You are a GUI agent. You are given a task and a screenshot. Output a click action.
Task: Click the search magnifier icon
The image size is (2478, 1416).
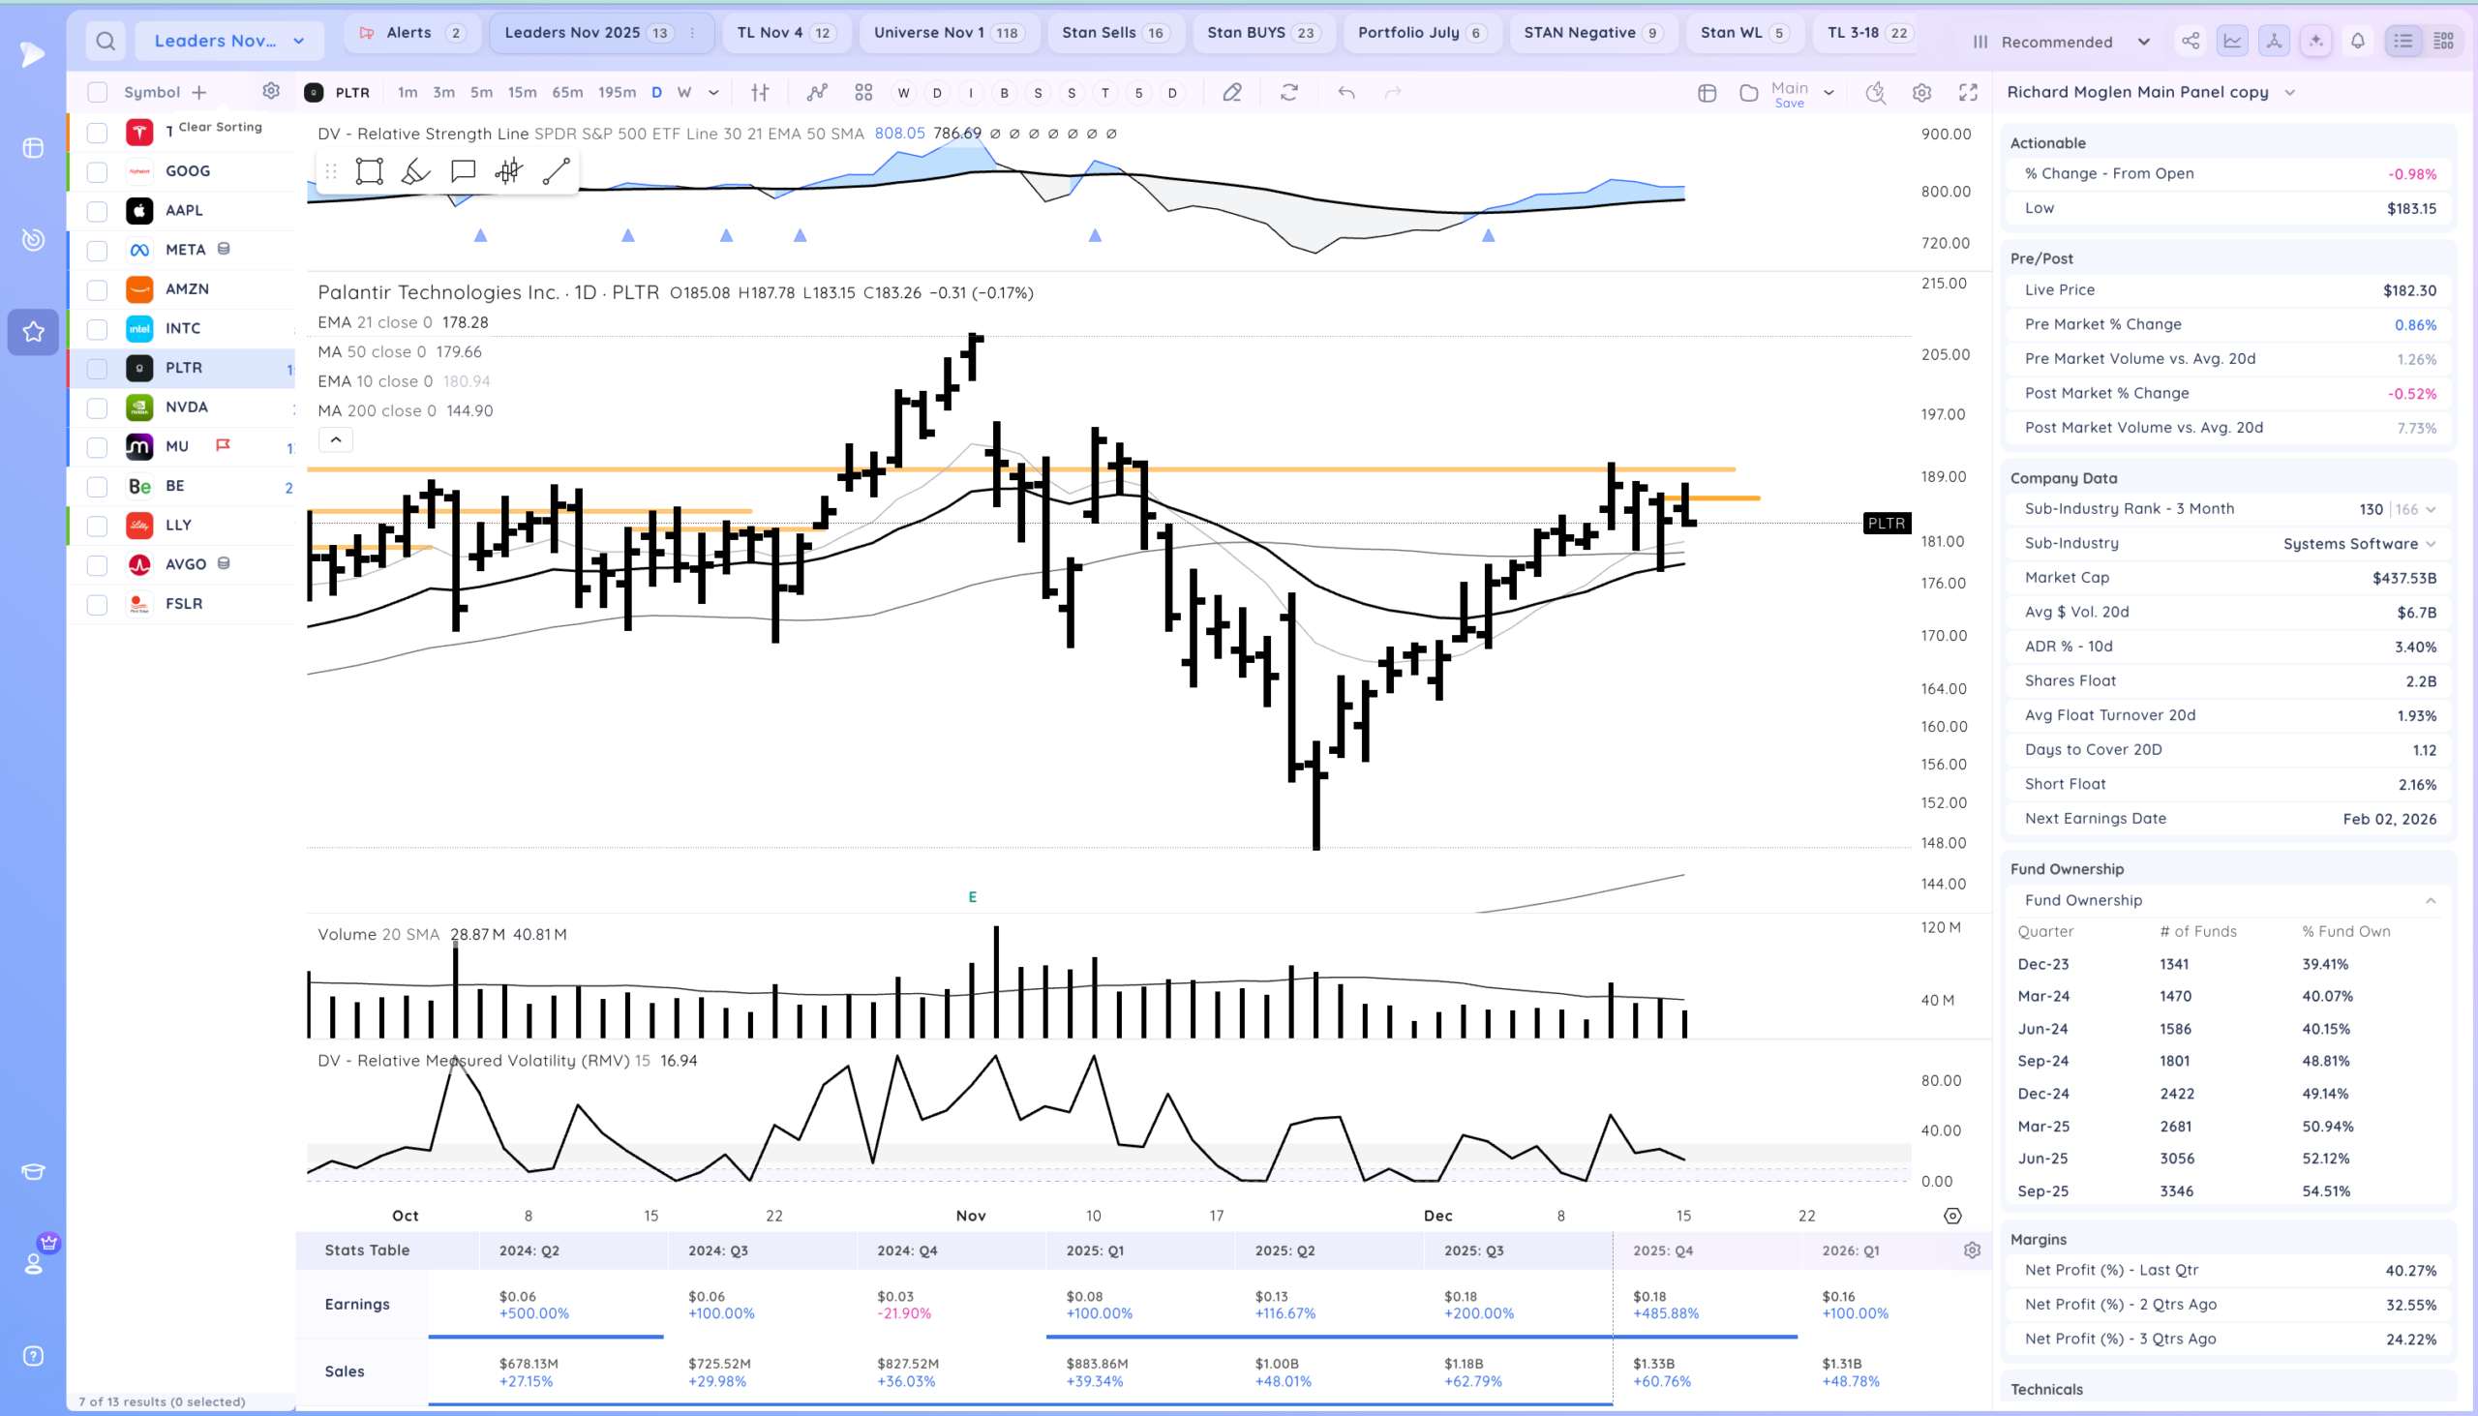coord(106,41)
